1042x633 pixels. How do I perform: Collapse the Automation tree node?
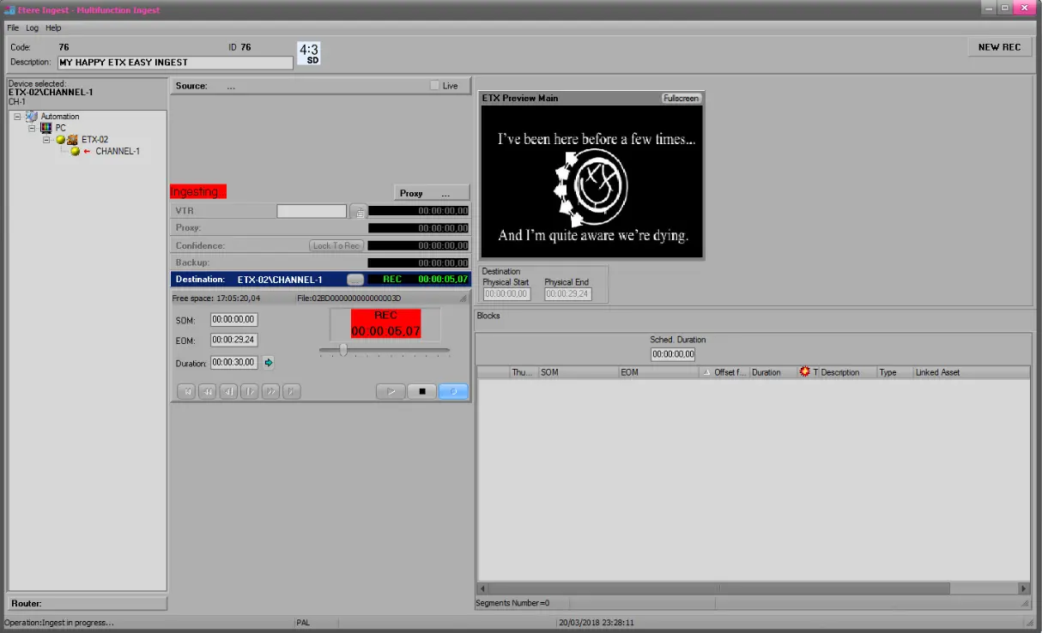(x=18, y=117)
